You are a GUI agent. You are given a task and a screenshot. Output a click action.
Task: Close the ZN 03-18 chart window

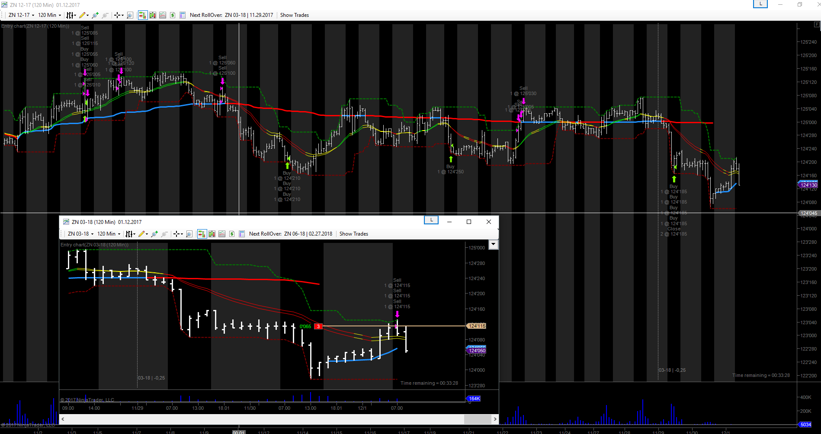[489, 222]
